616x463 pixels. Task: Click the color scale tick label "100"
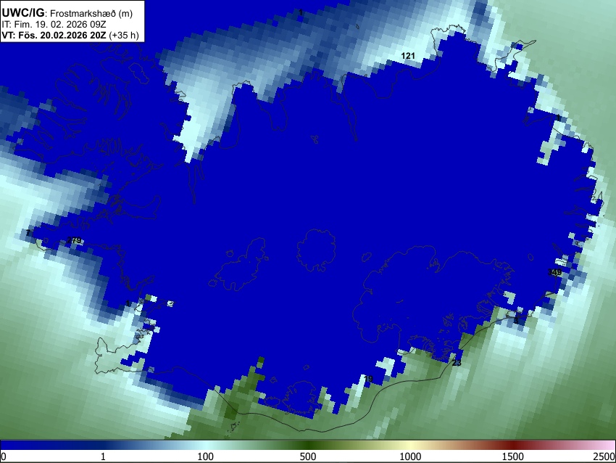(205, 456)
